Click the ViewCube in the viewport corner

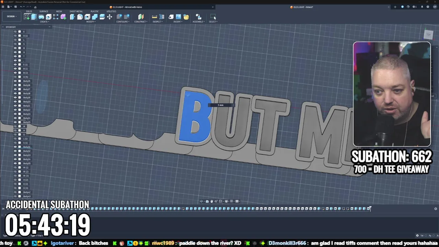(x=428, y=35)
